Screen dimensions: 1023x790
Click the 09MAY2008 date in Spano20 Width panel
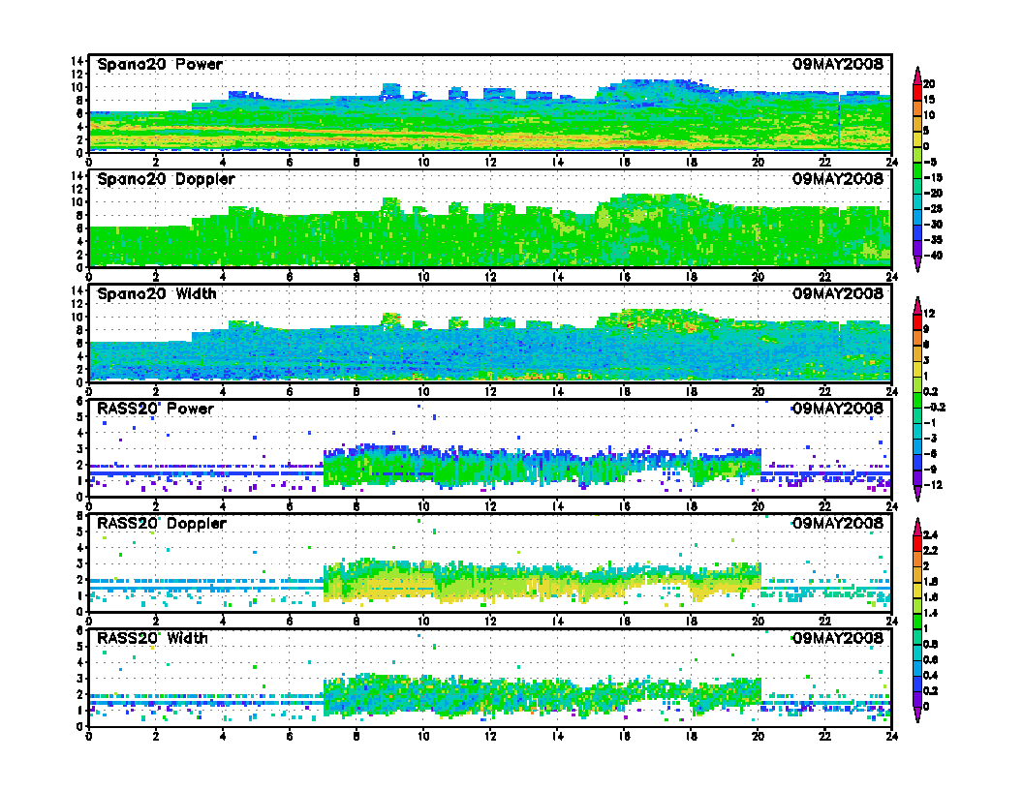click(838, 293)
